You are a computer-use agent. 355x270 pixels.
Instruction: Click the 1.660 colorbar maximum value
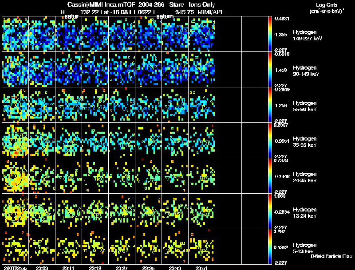click(279, 196)
